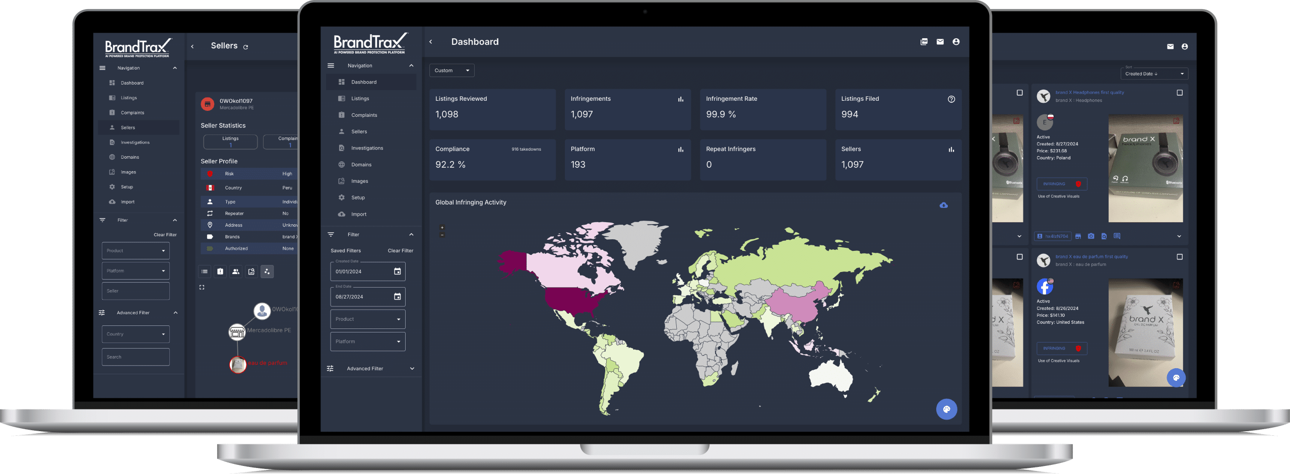Click the bar chart icon on Sellers card
Viewport: 1290px width, 474px height.
click(951, 150)
